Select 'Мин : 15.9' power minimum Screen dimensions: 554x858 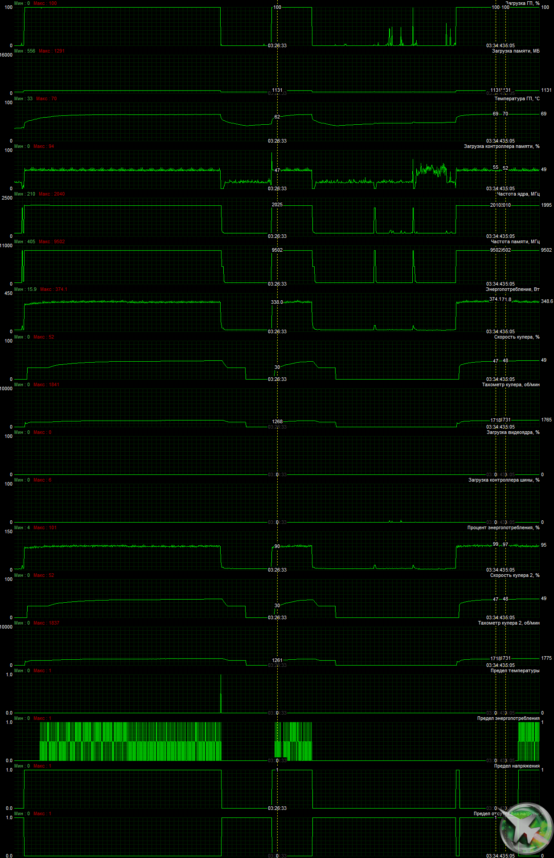click(25, 289)
